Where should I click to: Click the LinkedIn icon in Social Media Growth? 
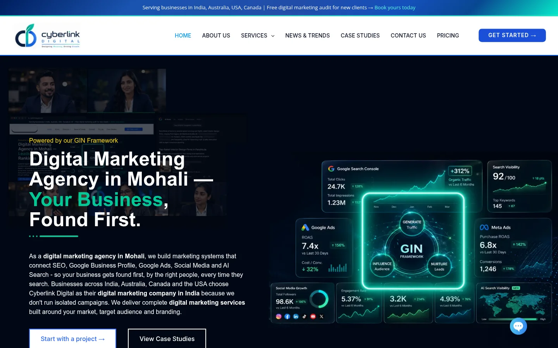tap(296, 316)
